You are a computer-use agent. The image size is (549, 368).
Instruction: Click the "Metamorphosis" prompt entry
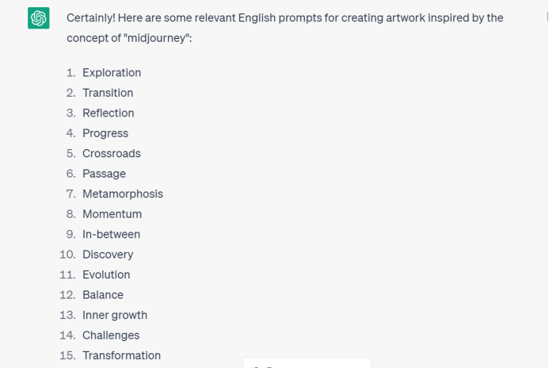[x=123, y=194]
